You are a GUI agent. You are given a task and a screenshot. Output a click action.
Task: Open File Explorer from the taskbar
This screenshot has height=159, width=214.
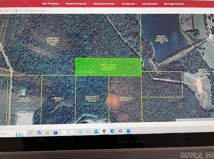(x=47, y=133)
